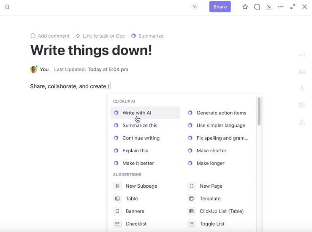Click the sparkle people icon on right sidebar
The height and width of the screenshot is (232, 312).
[302, 105]
